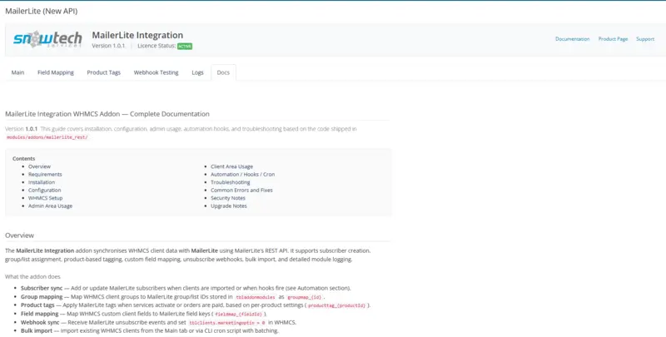
Task: Click the MailerLite Integration title
Action: (x=137, y=35)
